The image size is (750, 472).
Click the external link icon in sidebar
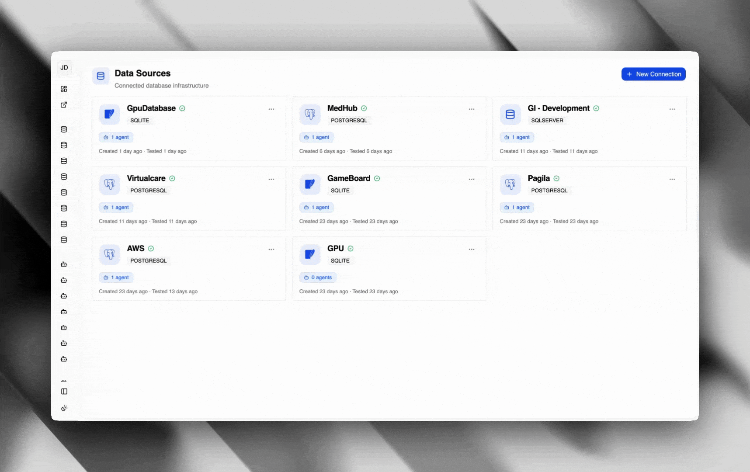tap(64, 105)
